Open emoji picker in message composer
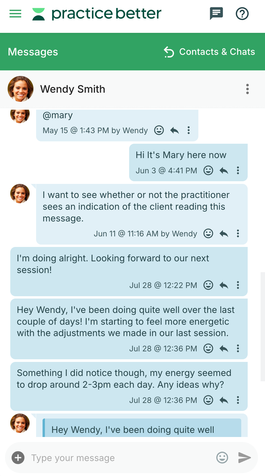 [222, 458]
